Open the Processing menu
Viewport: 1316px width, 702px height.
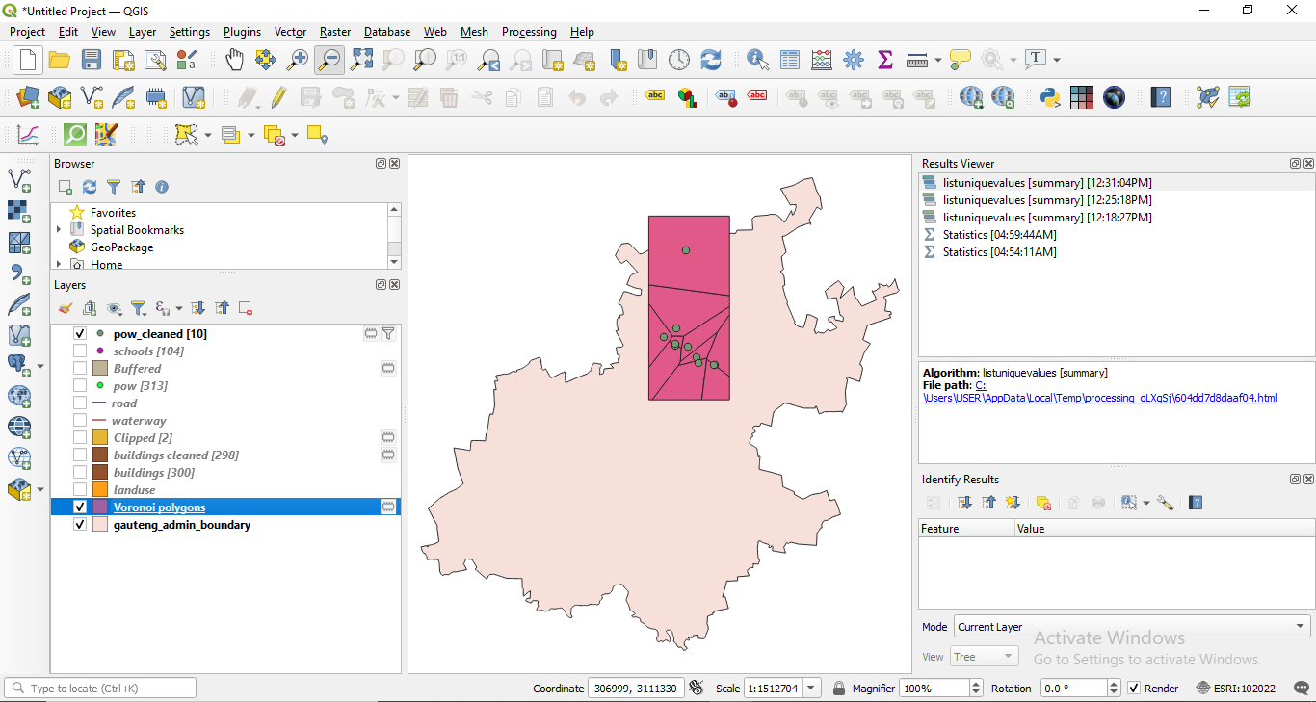(529, 32)
